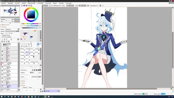Select the hardest brush edge shape
Viewport: 174px width, 98px height.
40,70
